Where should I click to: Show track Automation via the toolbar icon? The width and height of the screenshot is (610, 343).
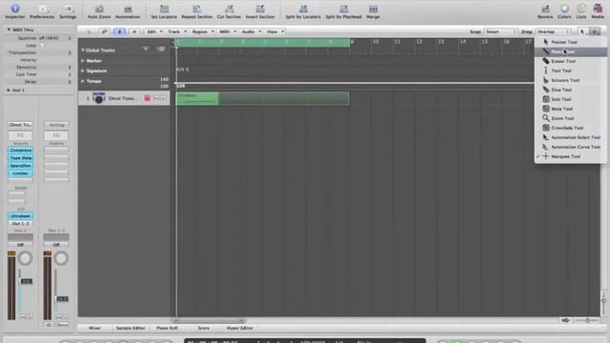pos(128,11)
